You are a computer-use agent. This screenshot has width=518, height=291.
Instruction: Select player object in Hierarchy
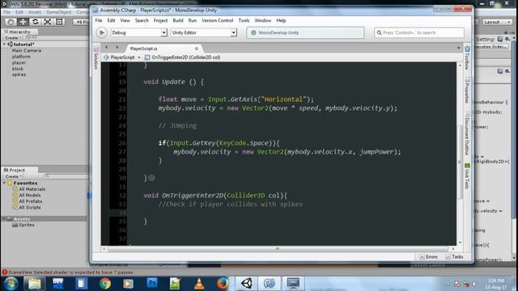(19, 63)
